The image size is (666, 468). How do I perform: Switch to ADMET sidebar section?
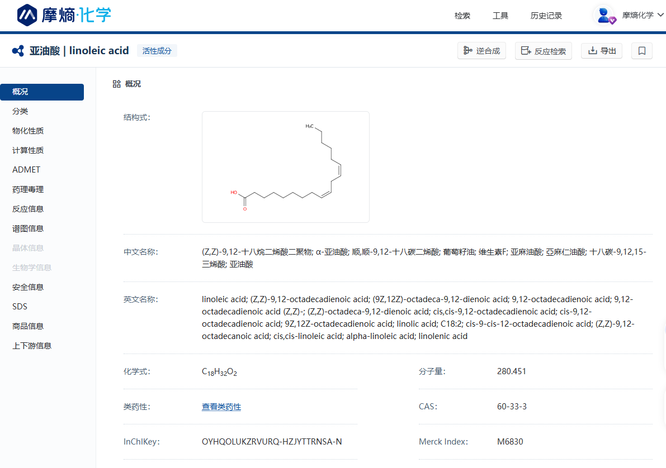click(26, 170)
